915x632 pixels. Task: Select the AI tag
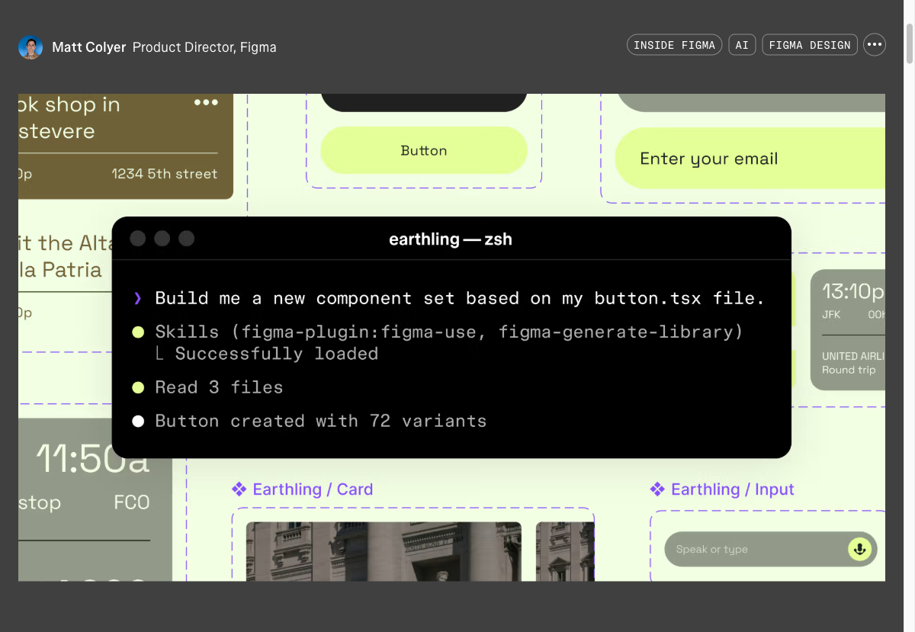pyautogui.click(x=742, y=45)
